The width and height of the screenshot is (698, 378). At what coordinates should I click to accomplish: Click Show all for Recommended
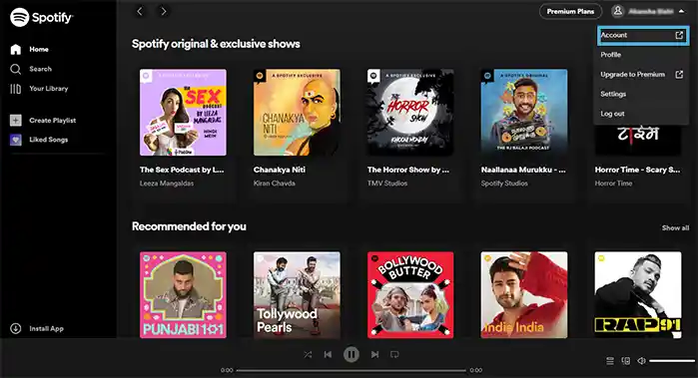point(675,228)
